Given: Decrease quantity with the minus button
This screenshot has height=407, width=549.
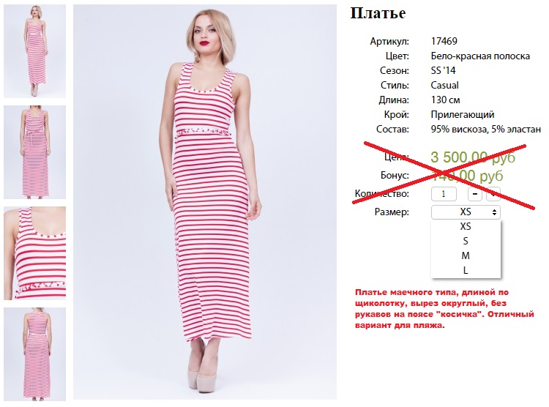Looking at the screenshot, I should tap(475, 194).
